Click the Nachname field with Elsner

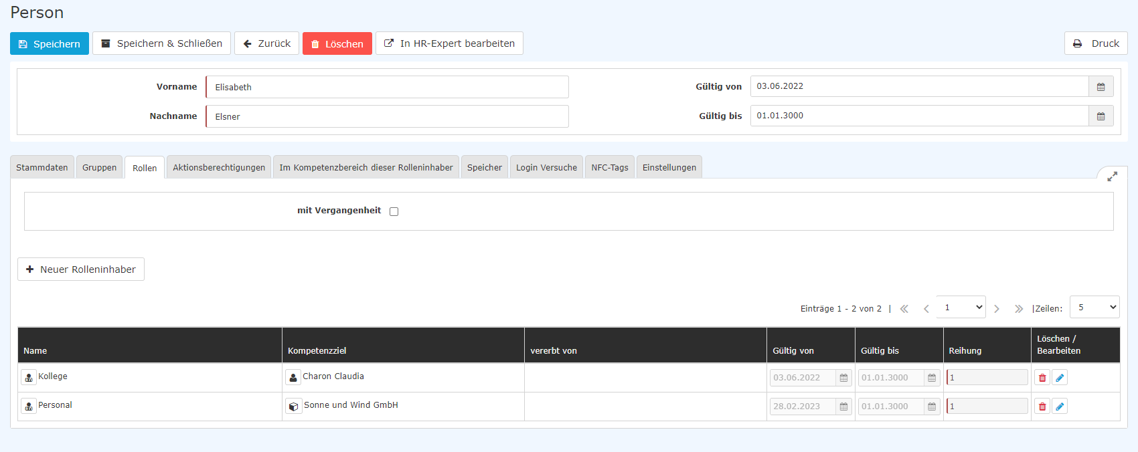[x=387, y=116]
